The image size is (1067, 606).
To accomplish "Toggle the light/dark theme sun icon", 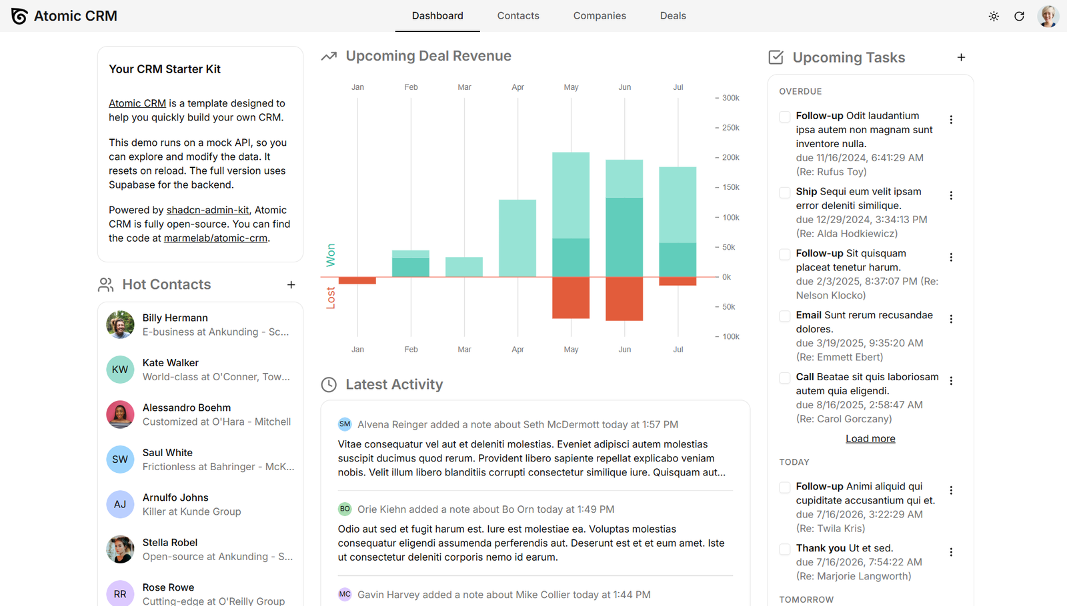I will pyautogui.click(x=994, y=16).
